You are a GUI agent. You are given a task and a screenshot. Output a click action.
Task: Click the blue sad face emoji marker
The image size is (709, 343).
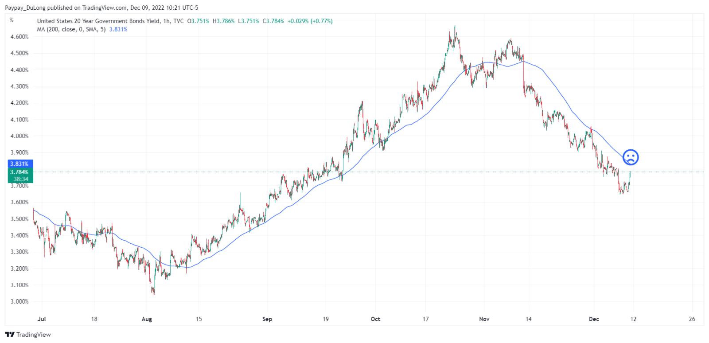coord(630,157)
